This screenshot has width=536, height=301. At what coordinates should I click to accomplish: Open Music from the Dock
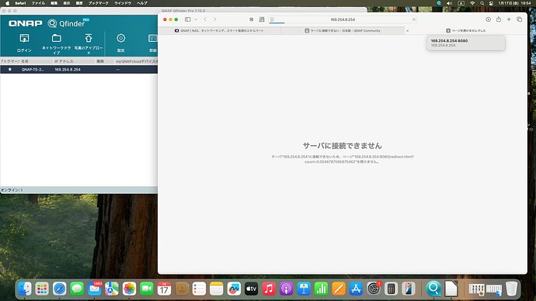[269, 289]
